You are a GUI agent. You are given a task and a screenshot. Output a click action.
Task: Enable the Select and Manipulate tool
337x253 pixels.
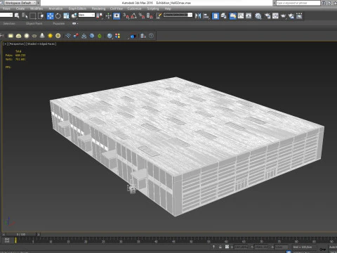(x=108, y=16)
